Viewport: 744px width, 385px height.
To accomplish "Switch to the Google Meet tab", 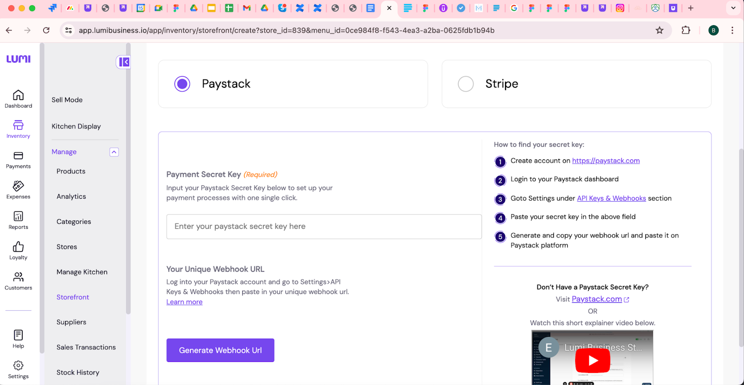I will (159, 8).
